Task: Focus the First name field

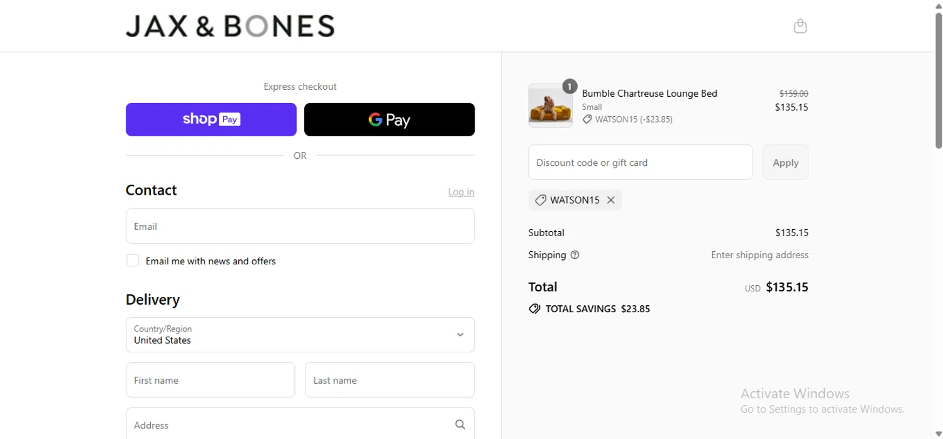Action: [x=211, y=380]
